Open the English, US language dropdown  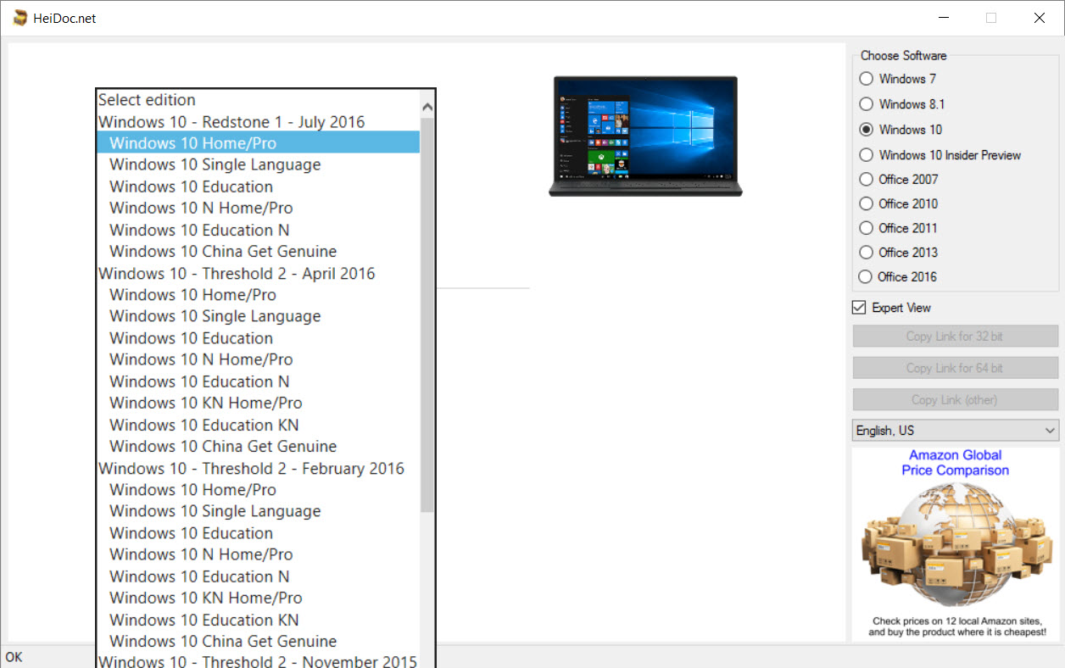click(956, 431)
